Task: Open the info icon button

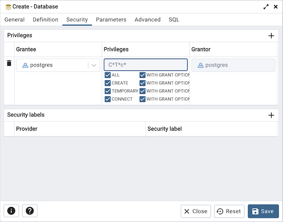Action: (x=11, y=211)
